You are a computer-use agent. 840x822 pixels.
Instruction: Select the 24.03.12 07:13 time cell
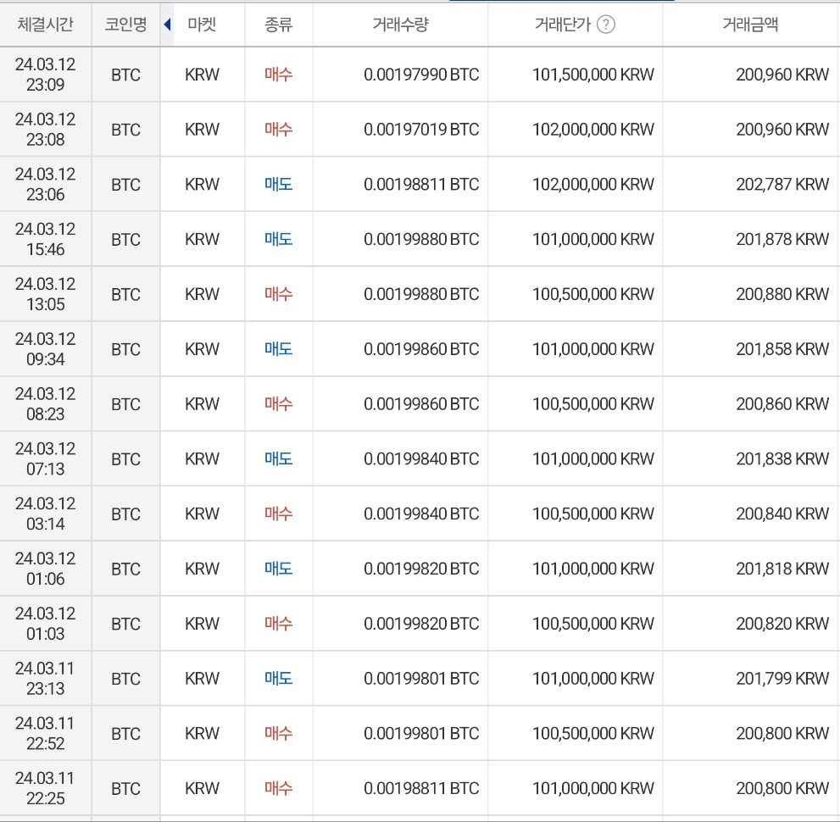tap(46, 459)
